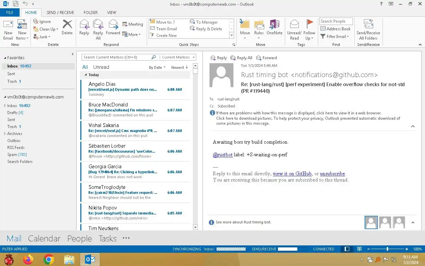Switch to the VIEW tab
425x266 pixels.
tap(112, 13)
